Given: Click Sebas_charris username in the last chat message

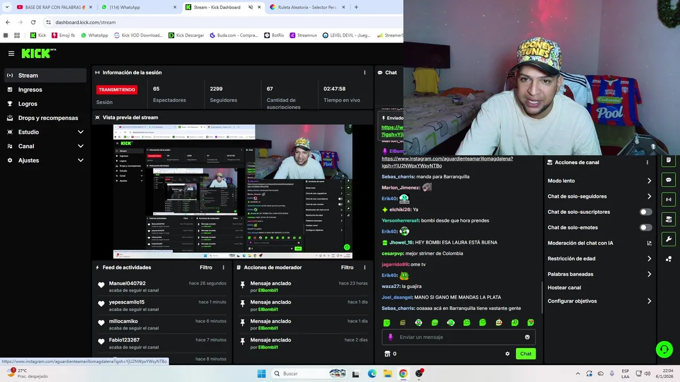Looking at the screenshot, I should pyautogui.click(x=397, y=308).
